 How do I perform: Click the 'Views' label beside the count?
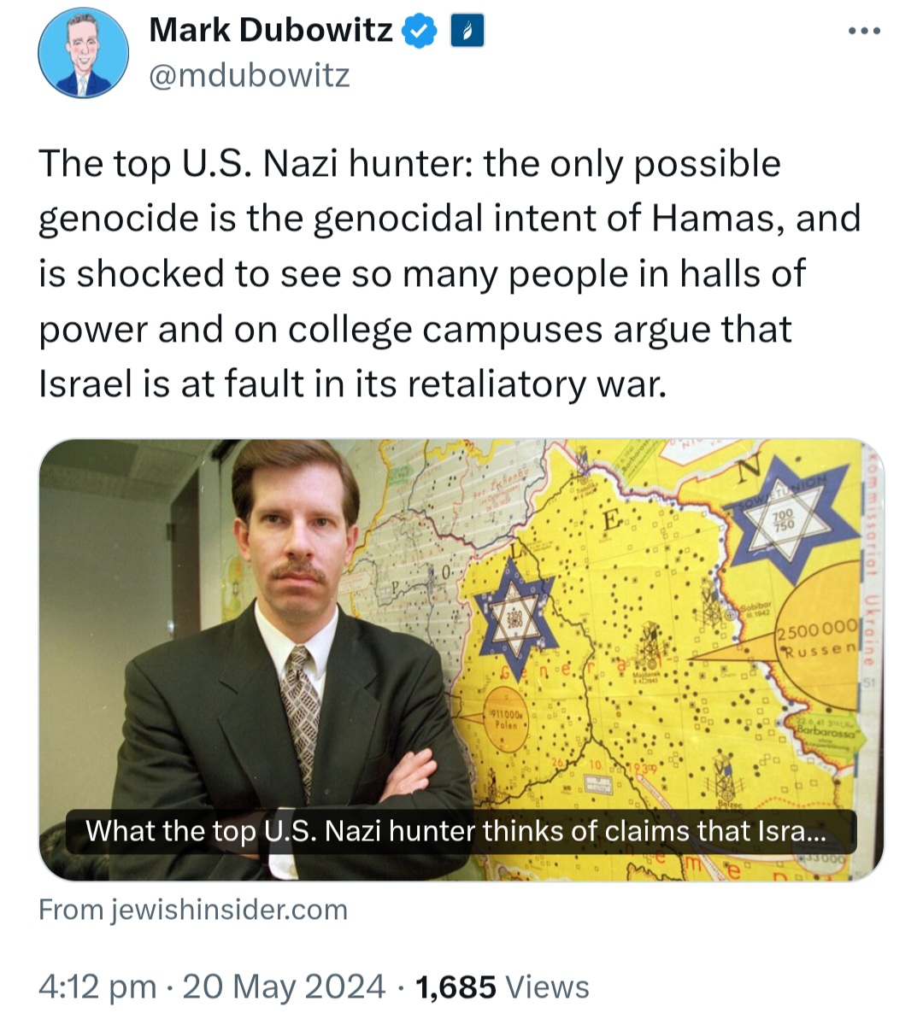pyautogui.click(x=547, y=987)
